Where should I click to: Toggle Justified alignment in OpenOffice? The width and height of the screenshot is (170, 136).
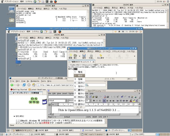coord(113,101)
